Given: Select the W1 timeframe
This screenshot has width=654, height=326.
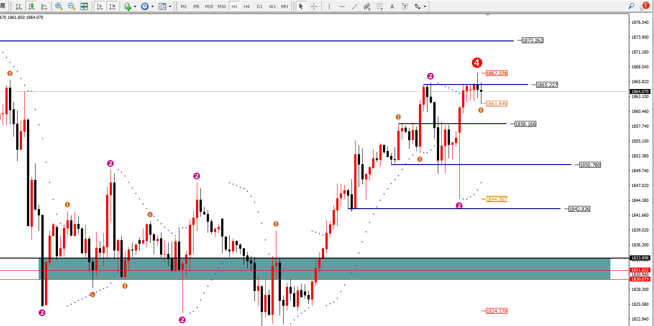Looking at the screenshot, I should [x=272, y=7].
